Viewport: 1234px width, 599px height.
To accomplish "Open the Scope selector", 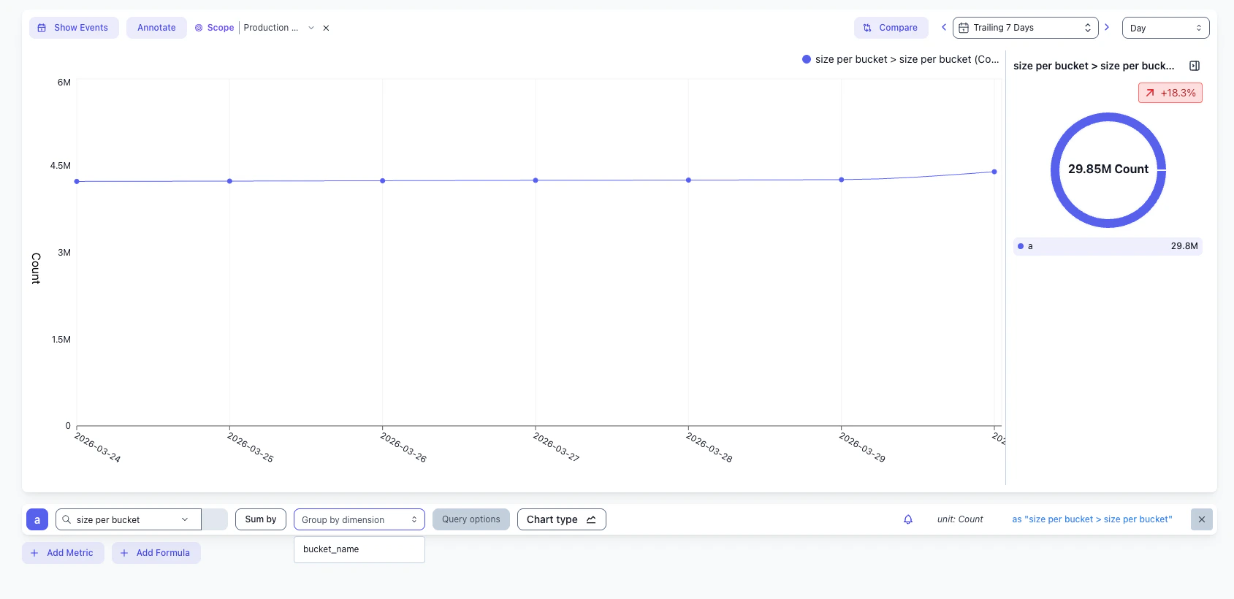I will 214,28.
